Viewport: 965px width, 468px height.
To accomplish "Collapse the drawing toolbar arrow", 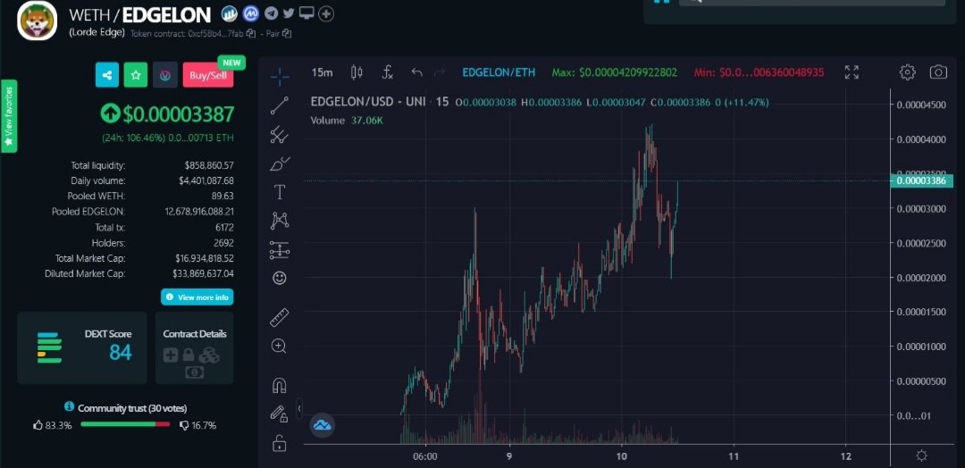I will pos(299,408).
